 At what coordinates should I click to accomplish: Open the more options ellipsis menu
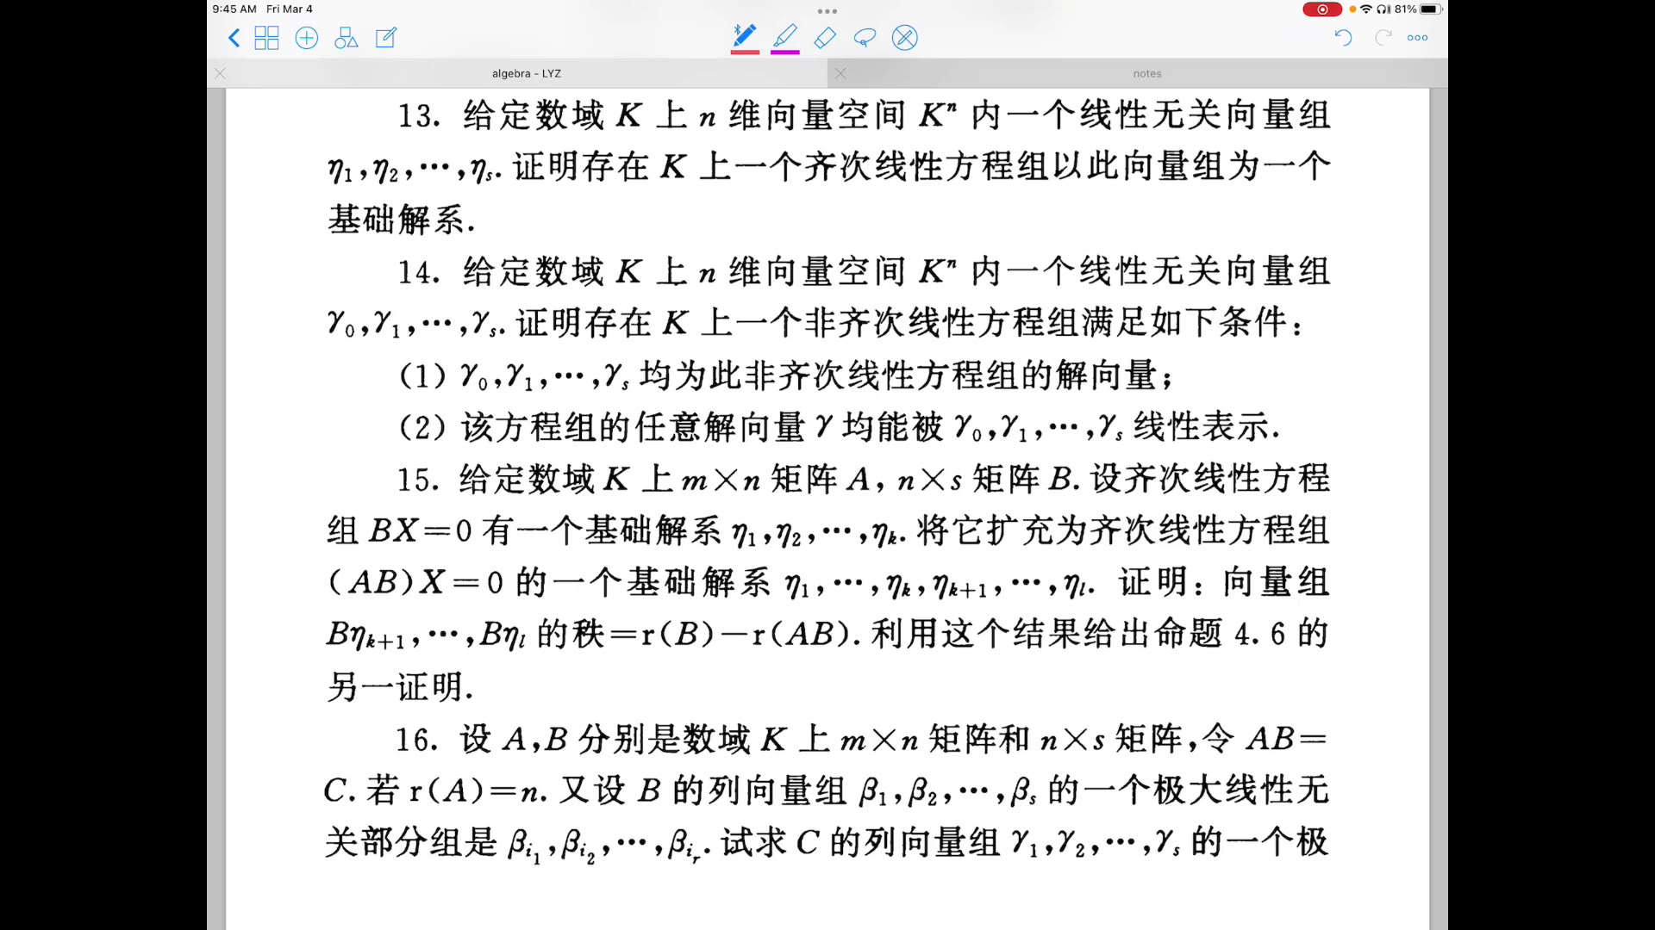click(x=1418, y=38)
